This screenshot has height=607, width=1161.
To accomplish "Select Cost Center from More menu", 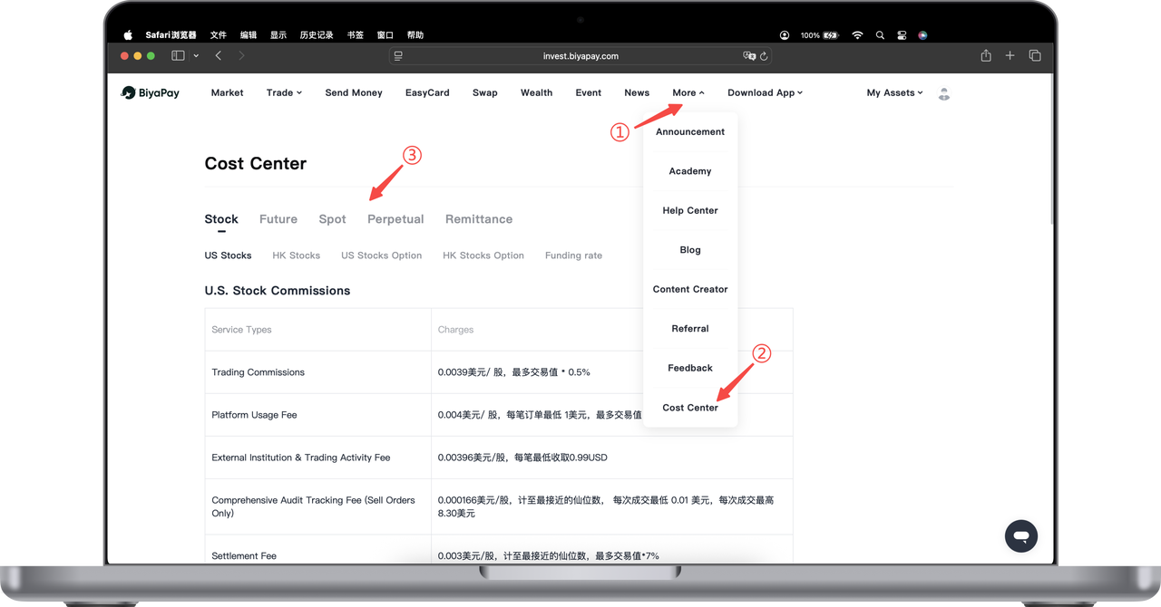I will click(x=690, y=408).
